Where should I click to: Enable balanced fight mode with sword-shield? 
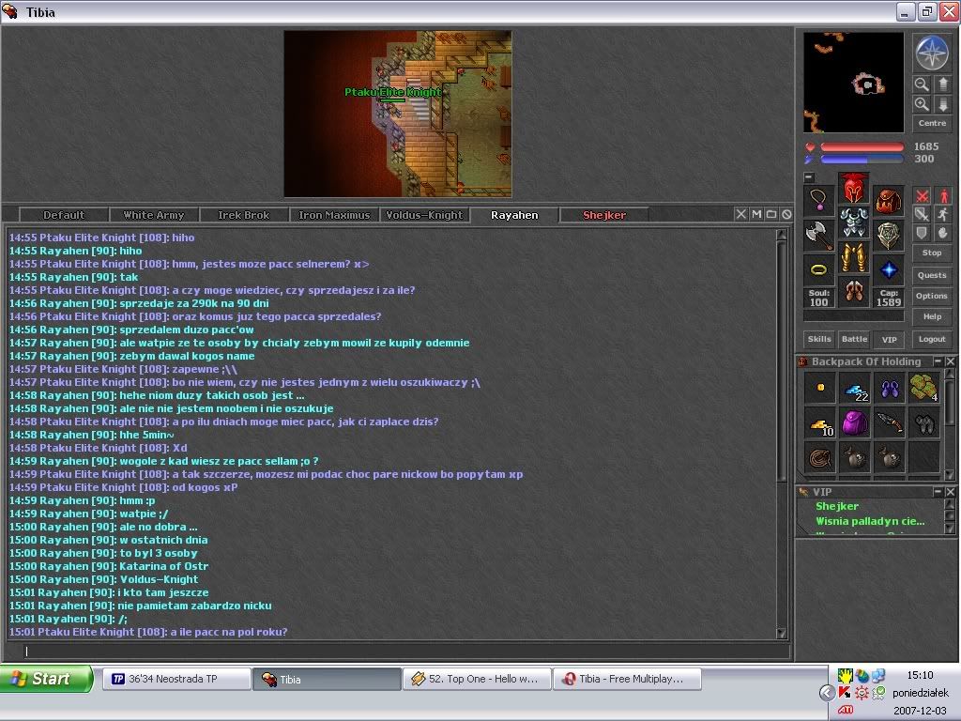(x=922, y=214)
